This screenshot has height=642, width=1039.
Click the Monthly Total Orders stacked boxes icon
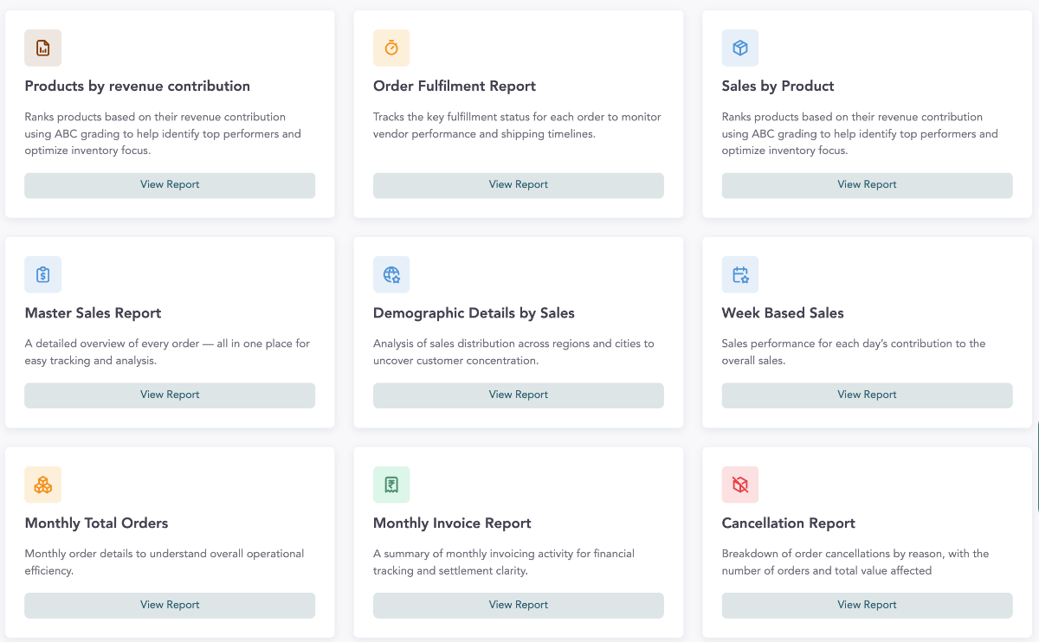coord(42,485)
